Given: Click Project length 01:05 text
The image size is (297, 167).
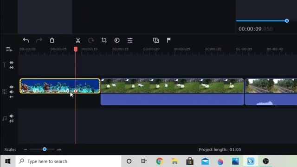Looking at the screenshot, I should [220, 149].
